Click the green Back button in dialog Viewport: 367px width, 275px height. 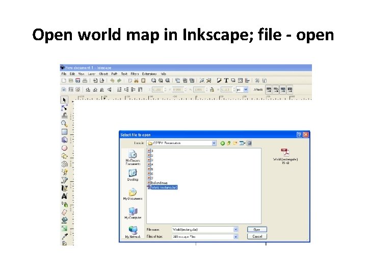[222, 143]
